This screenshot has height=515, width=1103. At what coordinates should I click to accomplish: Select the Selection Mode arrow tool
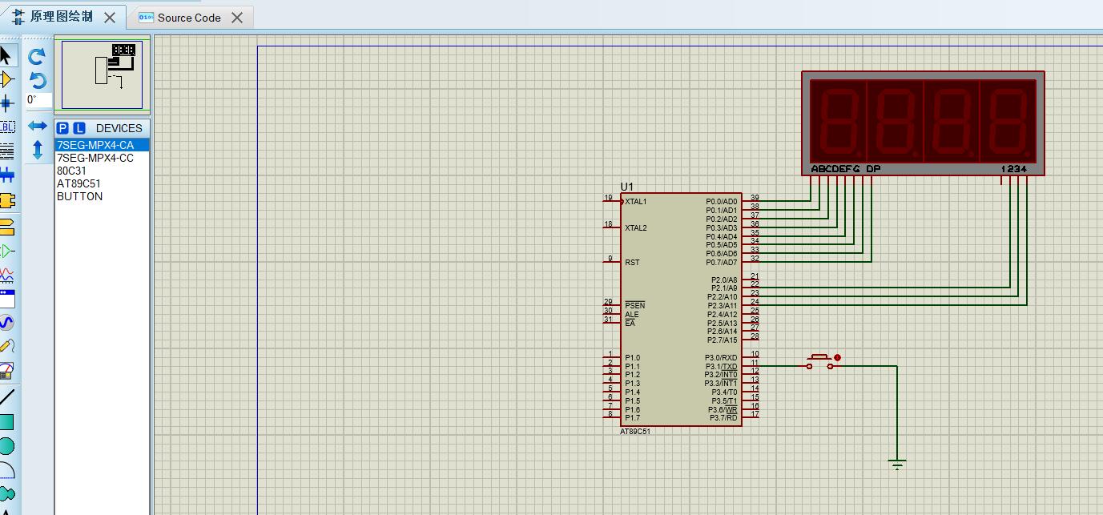tap(6, 55)
